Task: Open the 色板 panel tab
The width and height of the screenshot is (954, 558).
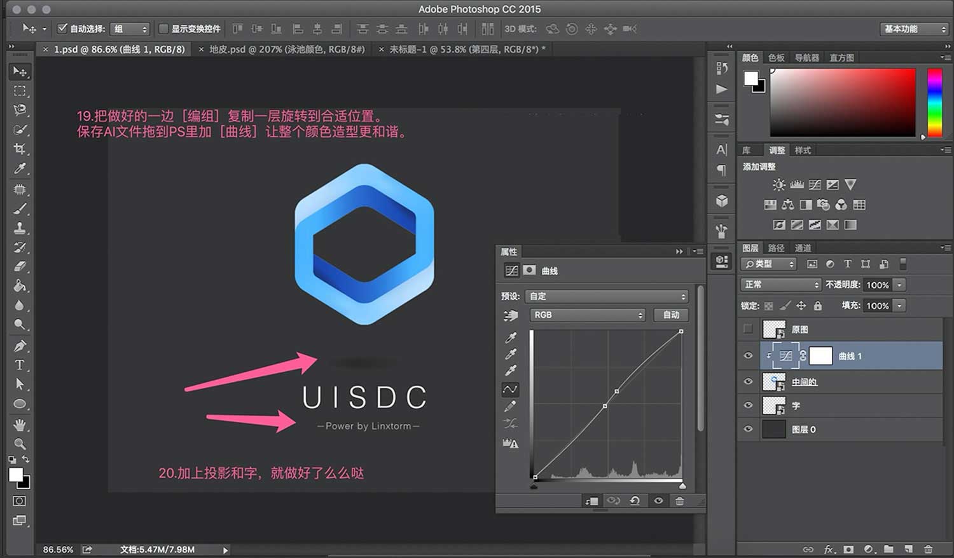Action: pos(777,57)
